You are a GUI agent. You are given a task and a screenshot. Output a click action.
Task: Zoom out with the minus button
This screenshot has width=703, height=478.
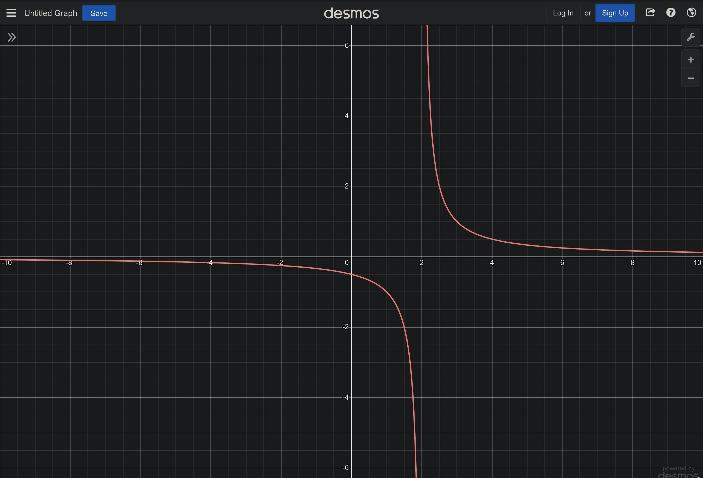691,78
